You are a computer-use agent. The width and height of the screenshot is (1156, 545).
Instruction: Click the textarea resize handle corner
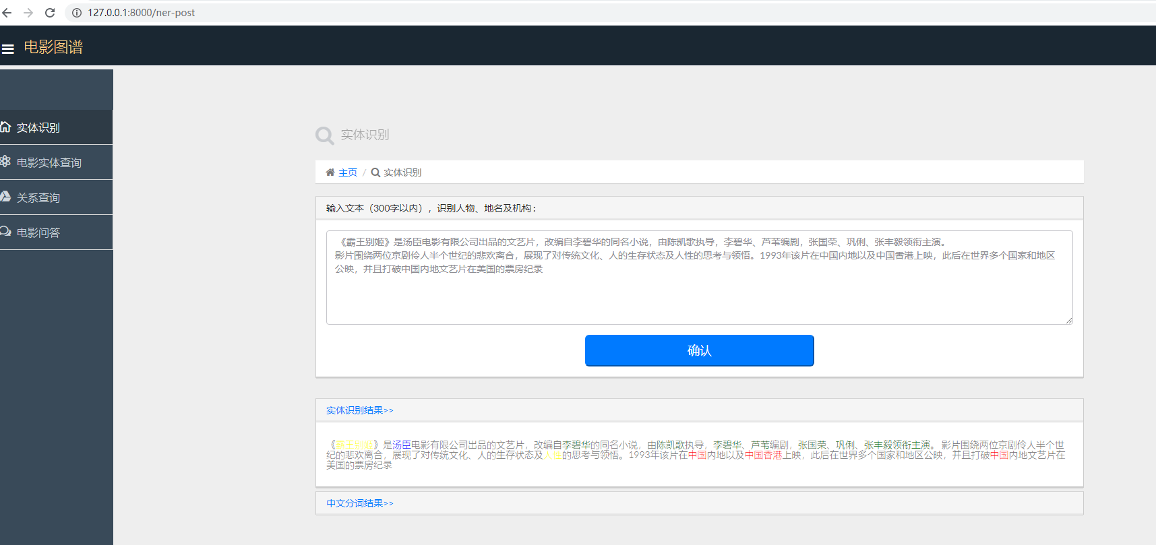[x=1069, y=321]
